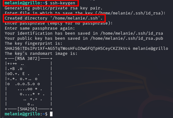The width and height of the screenshot is (173, 118).
Task: Click the terminal cursor block at bottom prompt
Action: tap(51, 114)
